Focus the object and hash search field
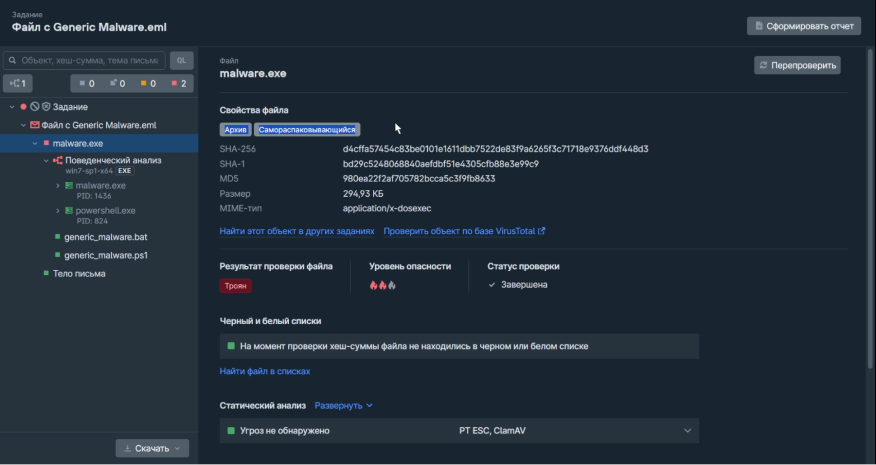 [90, 60]
